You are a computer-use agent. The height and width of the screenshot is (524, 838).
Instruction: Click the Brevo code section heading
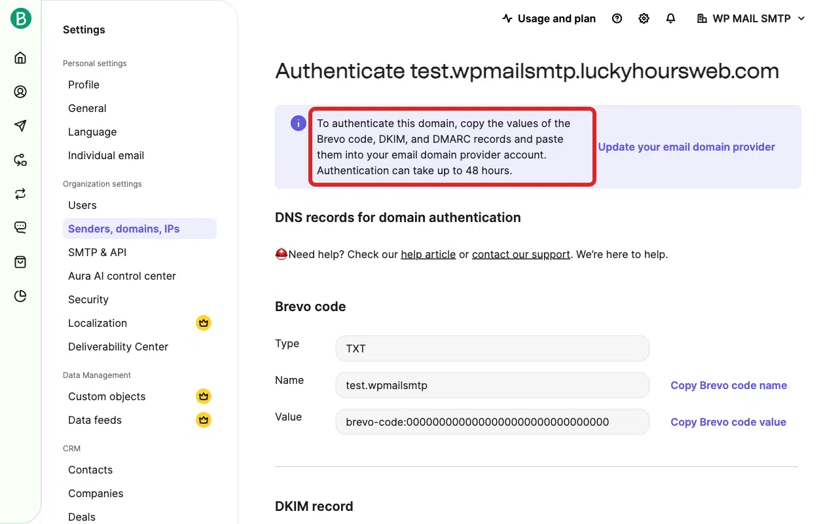[x=310, y=307]
